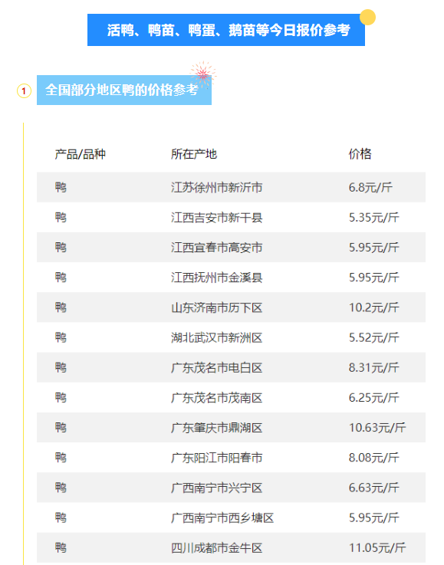Select the 湖北武汉市新洲区 row
The image size is (444, 565).
231,337
